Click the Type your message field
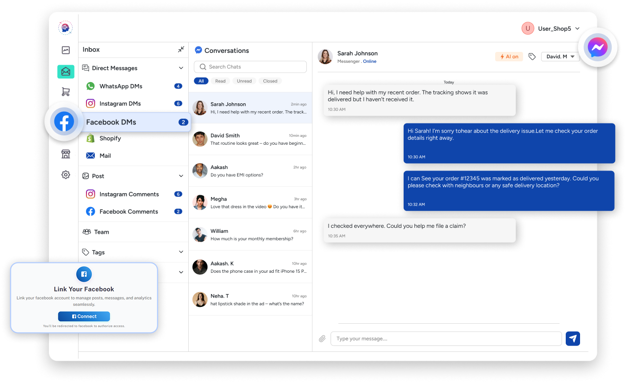The image size is (627, 384). pos(446,339)
